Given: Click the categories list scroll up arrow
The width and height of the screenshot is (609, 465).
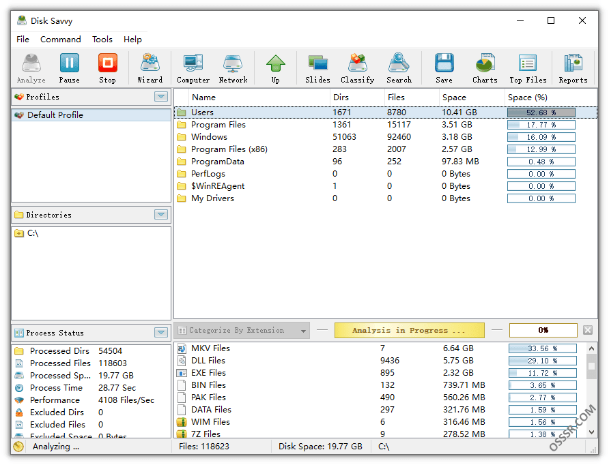Looking at the screenshot, I should coord(591,348).
